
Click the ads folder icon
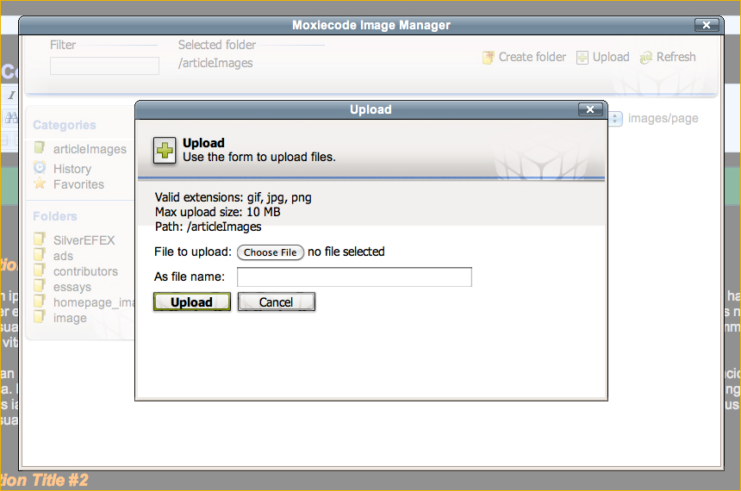point(40,254)
